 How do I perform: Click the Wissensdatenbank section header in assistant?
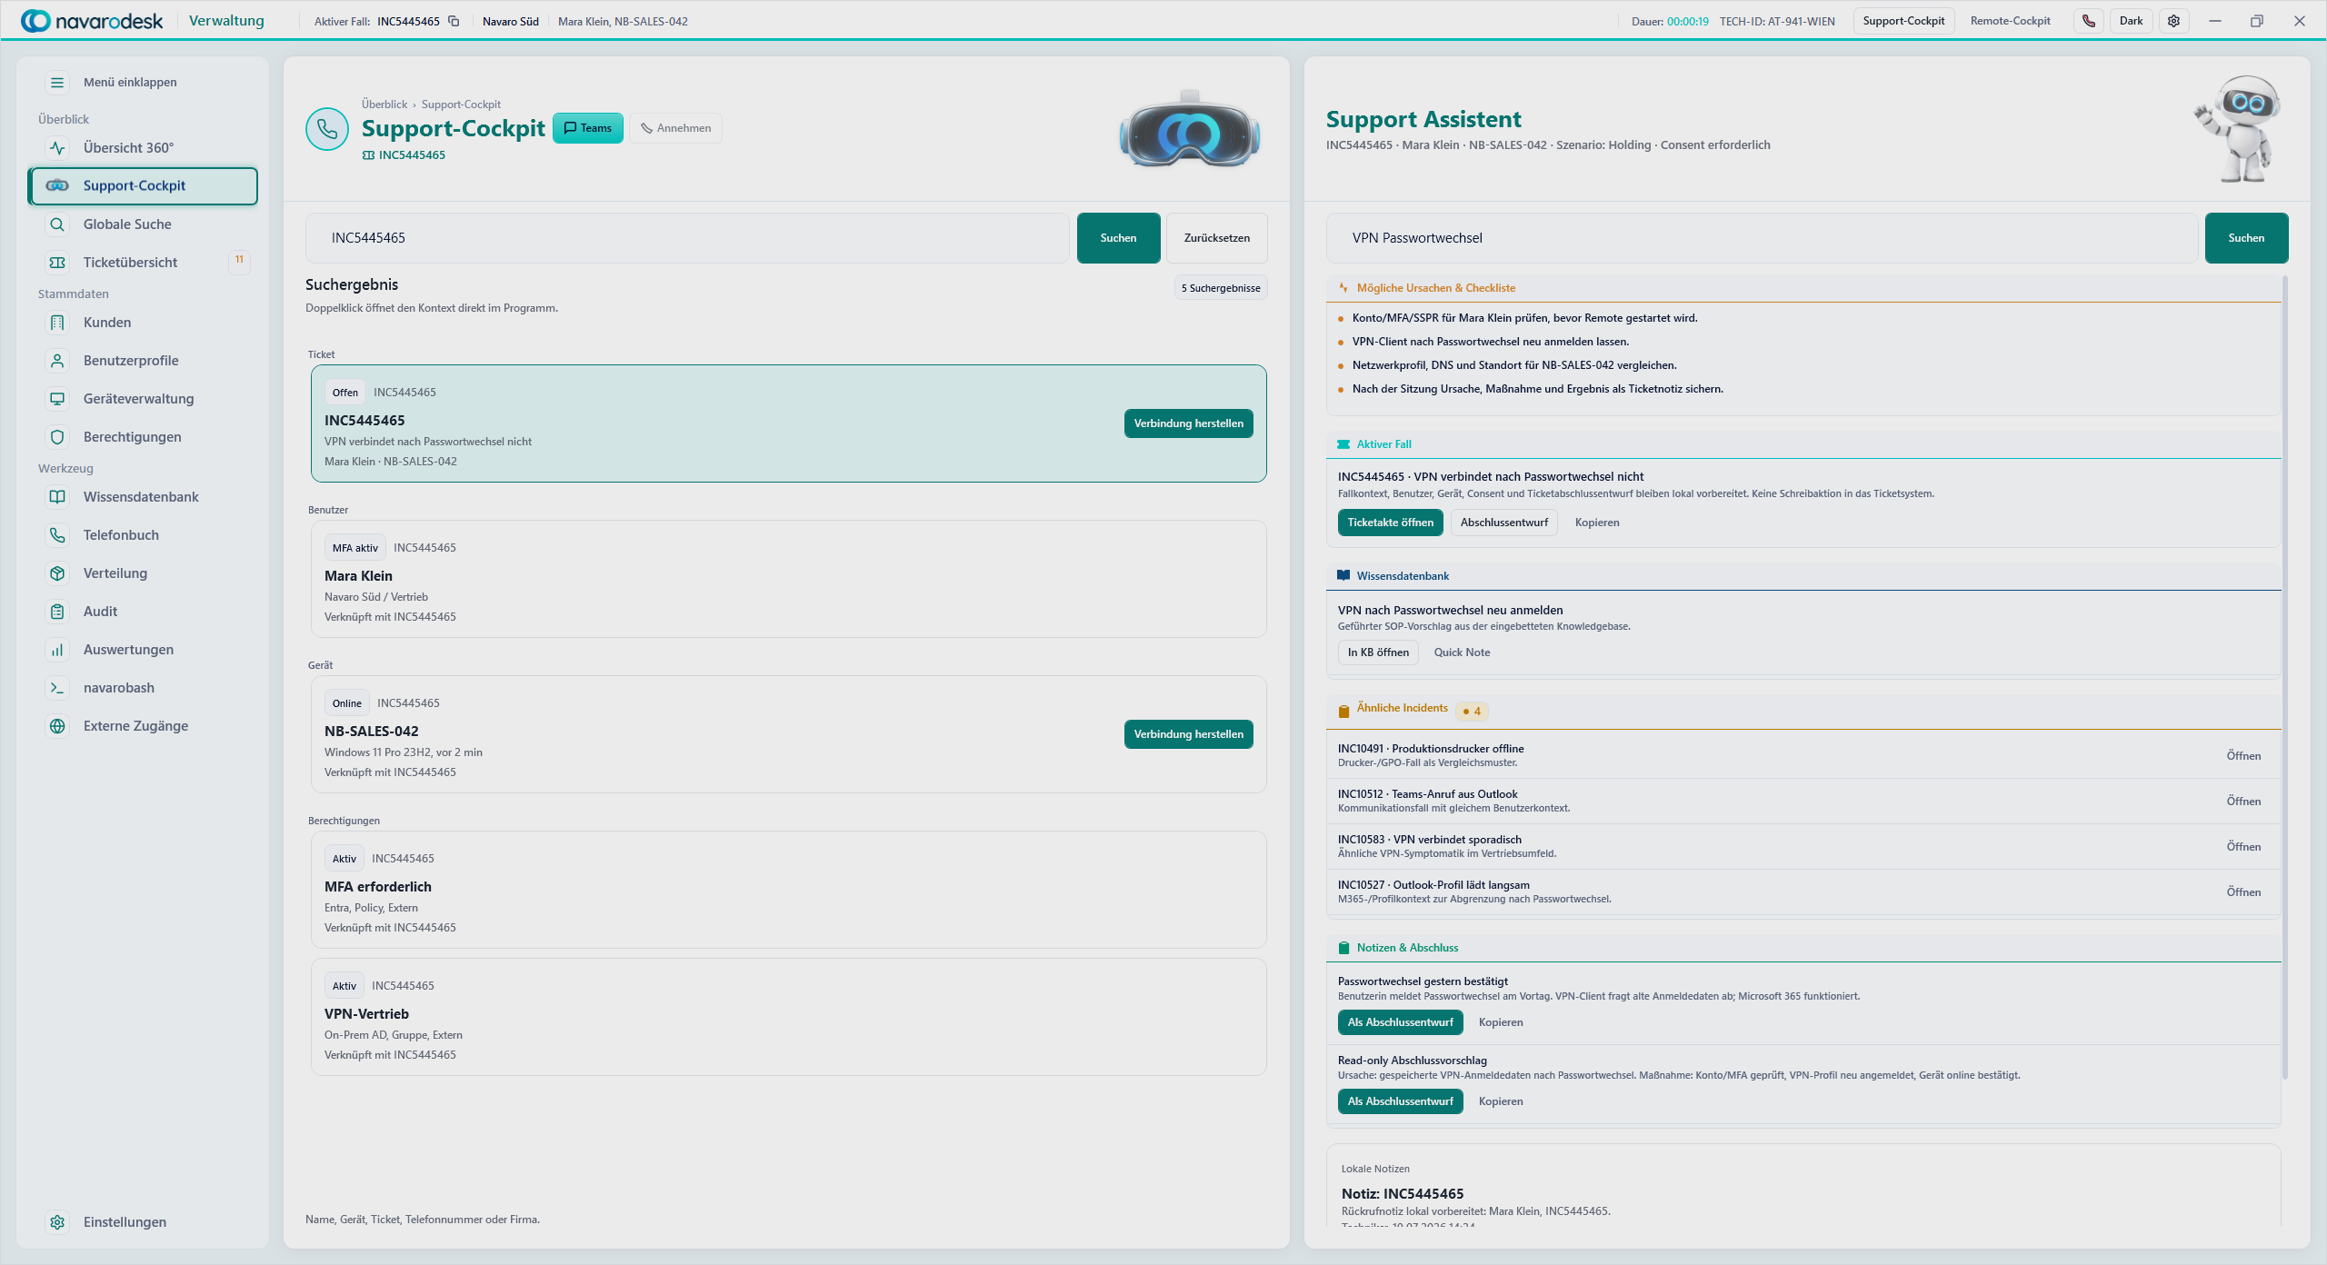click(x=1803, y=576)
